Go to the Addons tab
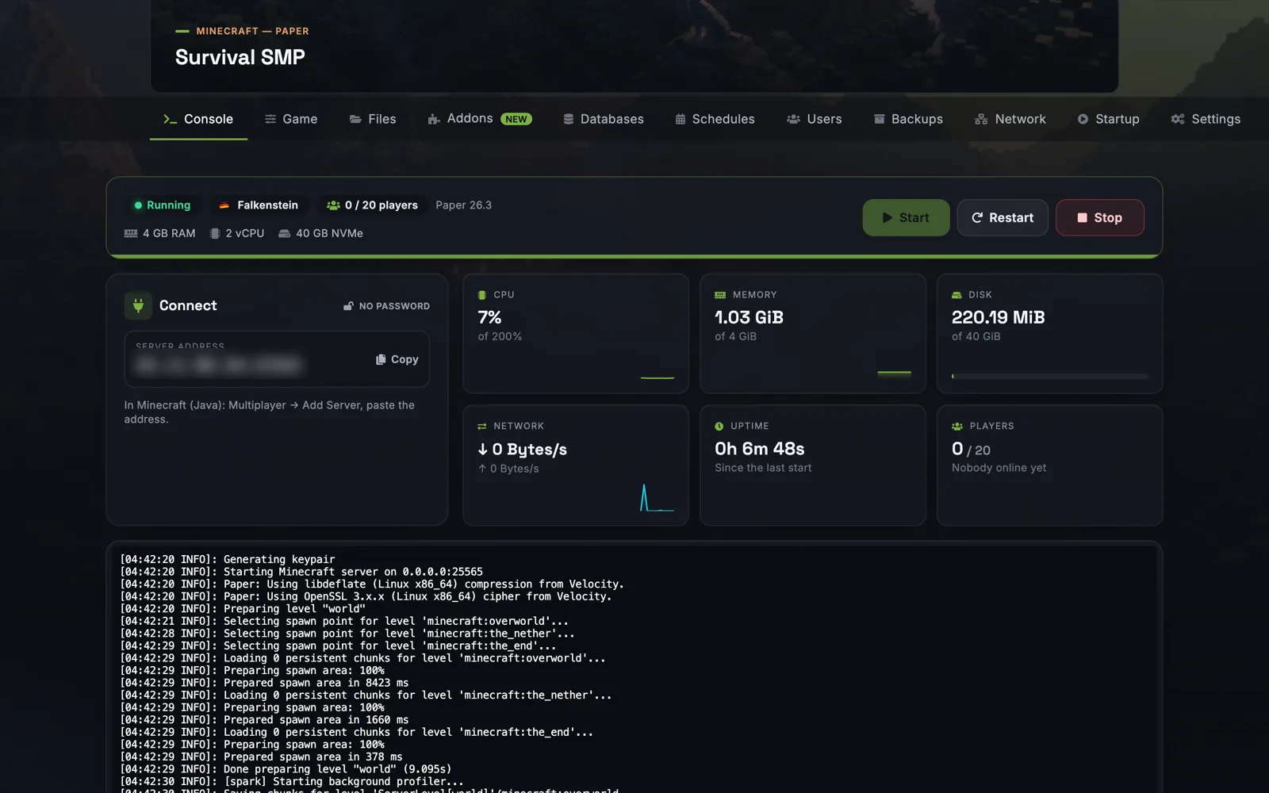Screen dimensions: 1269x793 479,119
